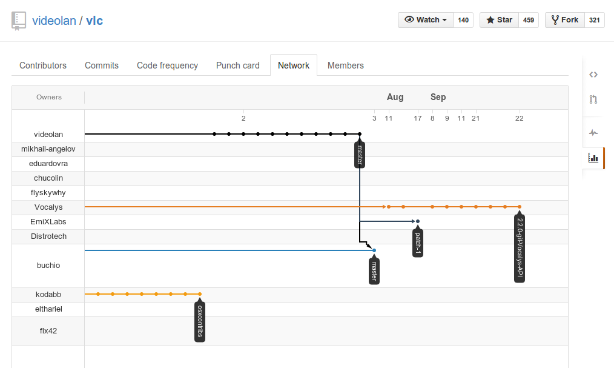
Task: Open stargazers count 459
Action: (x=528, y=20)
